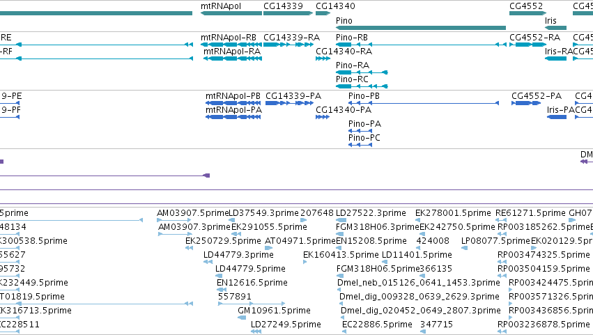
Task: Click the CG14339-RA transcript label
Action: click(x=291, y=38)
